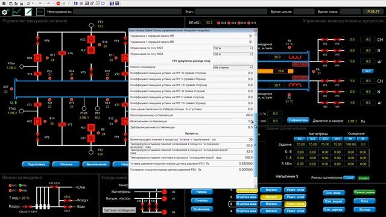Click the Пуск button

[364, 201]
